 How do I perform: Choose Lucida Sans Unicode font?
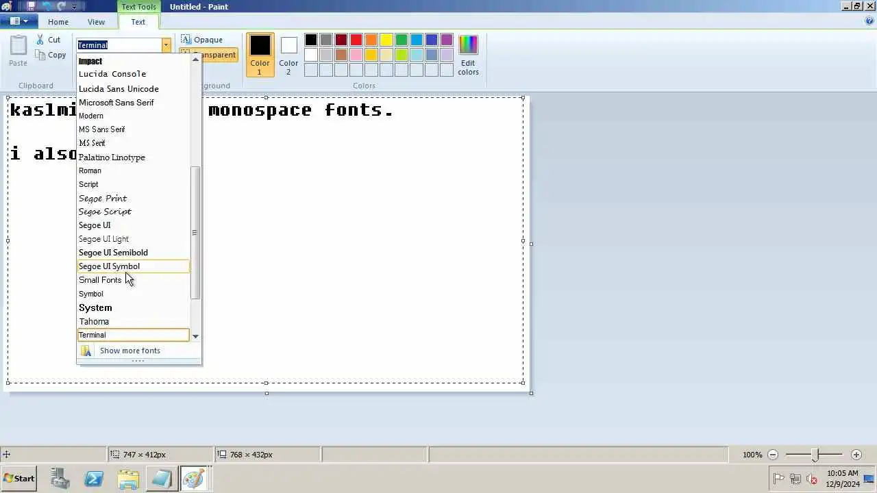(134, 88)
